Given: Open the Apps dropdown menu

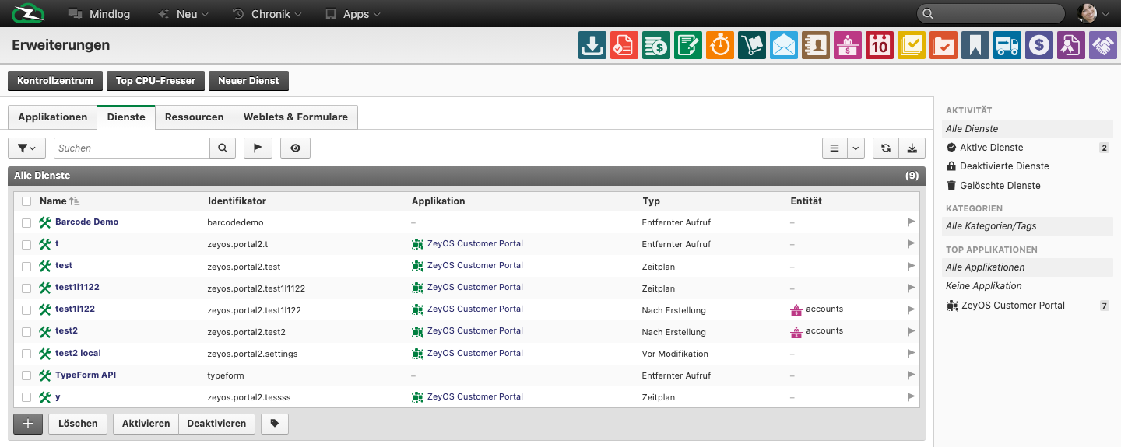Looking at the screenshot, I should (x=353, y=14).
